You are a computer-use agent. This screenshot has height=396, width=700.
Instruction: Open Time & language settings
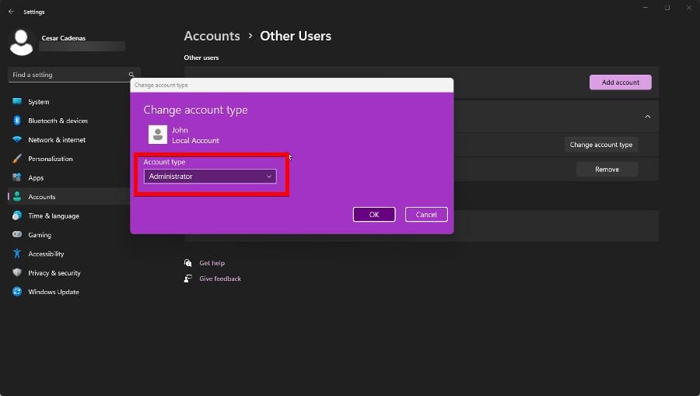coord(54,216)
